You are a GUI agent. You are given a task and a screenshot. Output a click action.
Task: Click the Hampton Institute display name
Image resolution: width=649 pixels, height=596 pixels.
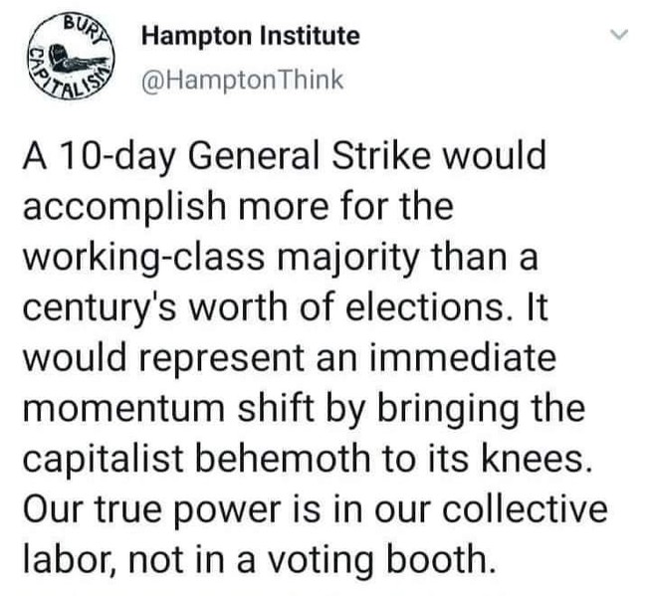tap(250, 37)
